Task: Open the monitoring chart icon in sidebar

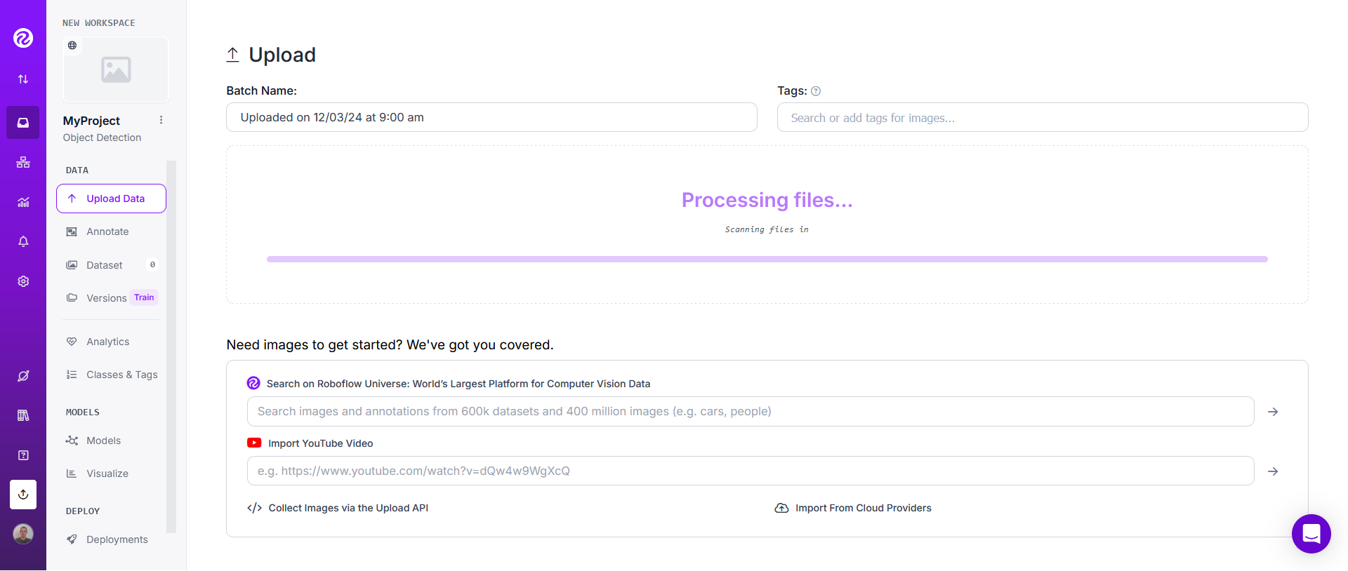Action: (x=23, y=202)
